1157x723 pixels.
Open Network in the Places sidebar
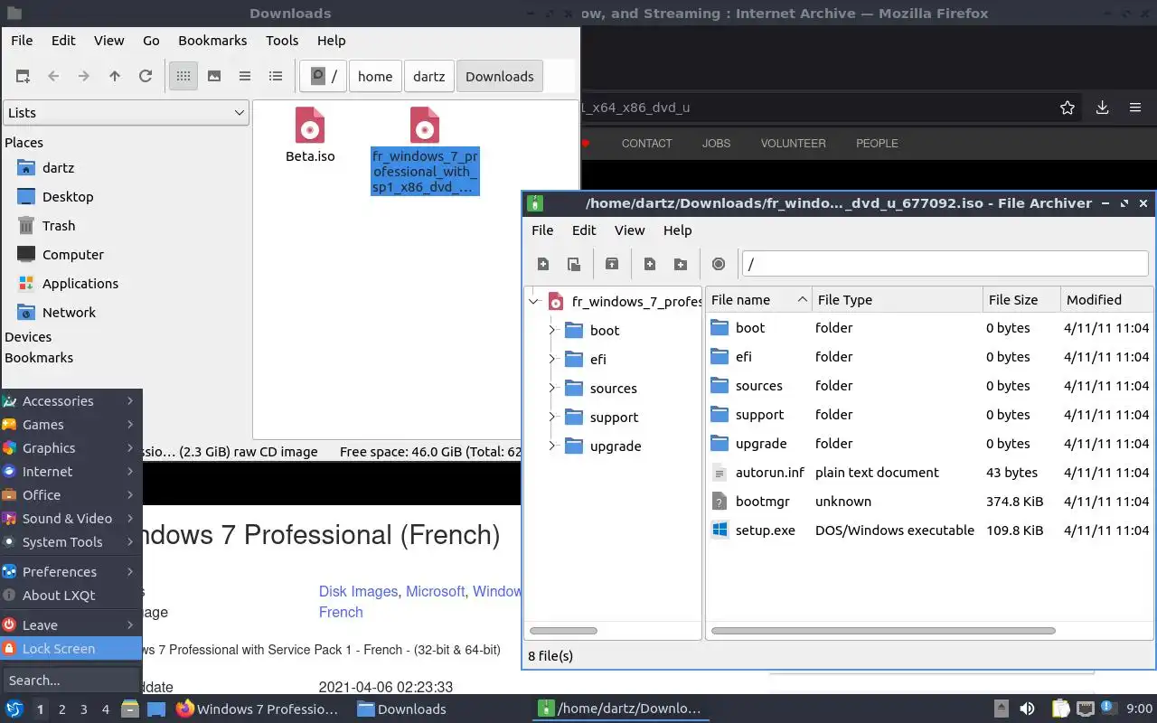(69, 313)
